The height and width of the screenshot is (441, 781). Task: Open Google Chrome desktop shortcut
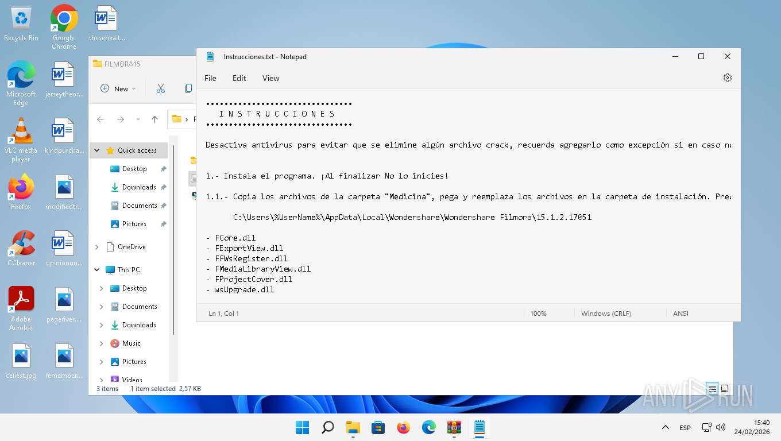(64, 27)
